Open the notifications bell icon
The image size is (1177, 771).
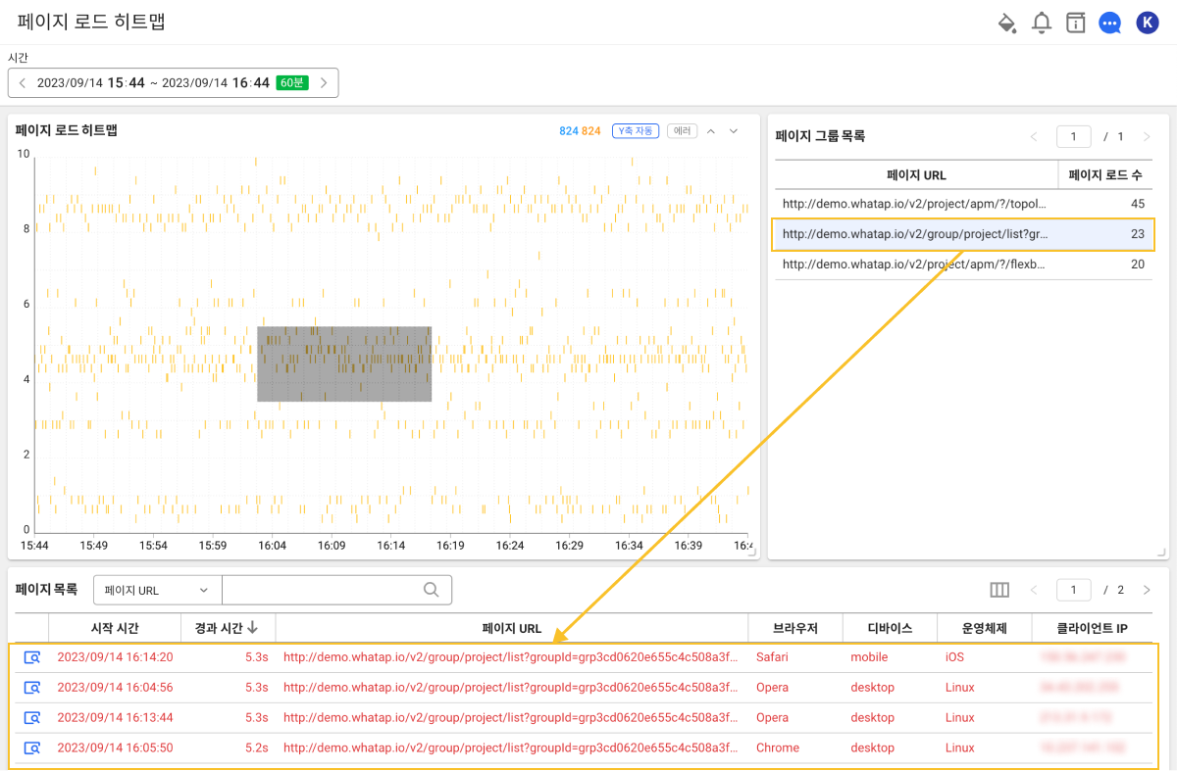point(1042,23)
